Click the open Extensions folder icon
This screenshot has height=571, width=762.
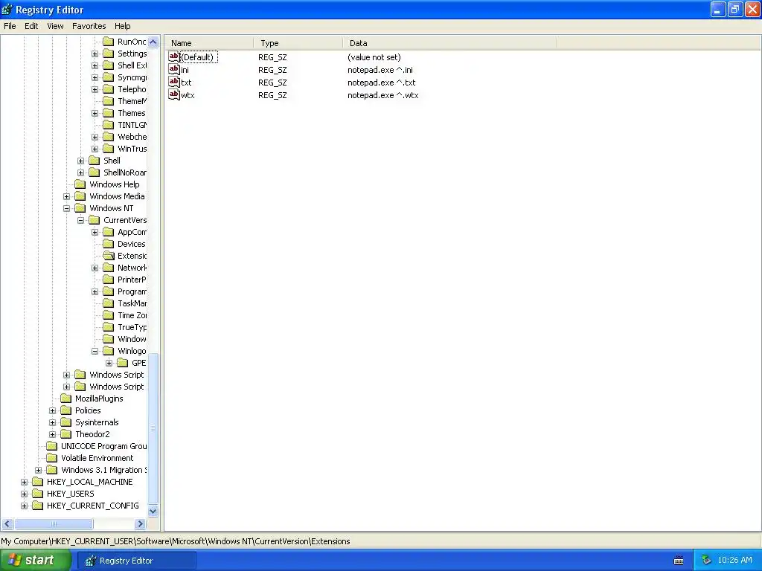tap(109, 256)
